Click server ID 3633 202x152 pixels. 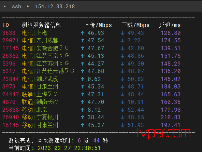pyautogui.click(x=9, y=33)
